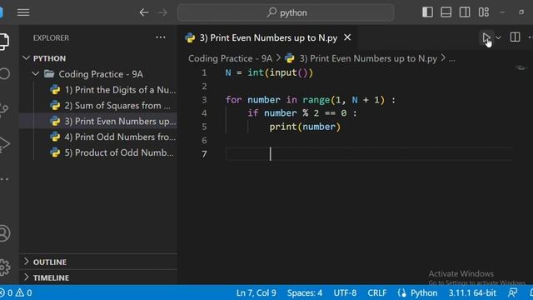
Task: Toggle secondary side bar layout icon
Action: point(465,12)
